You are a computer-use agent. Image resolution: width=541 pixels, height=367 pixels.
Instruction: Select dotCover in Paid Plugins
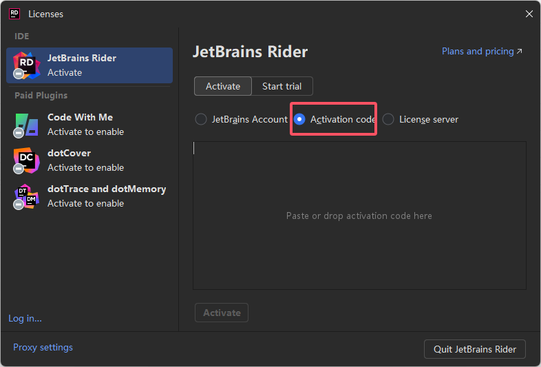[89, 160]
